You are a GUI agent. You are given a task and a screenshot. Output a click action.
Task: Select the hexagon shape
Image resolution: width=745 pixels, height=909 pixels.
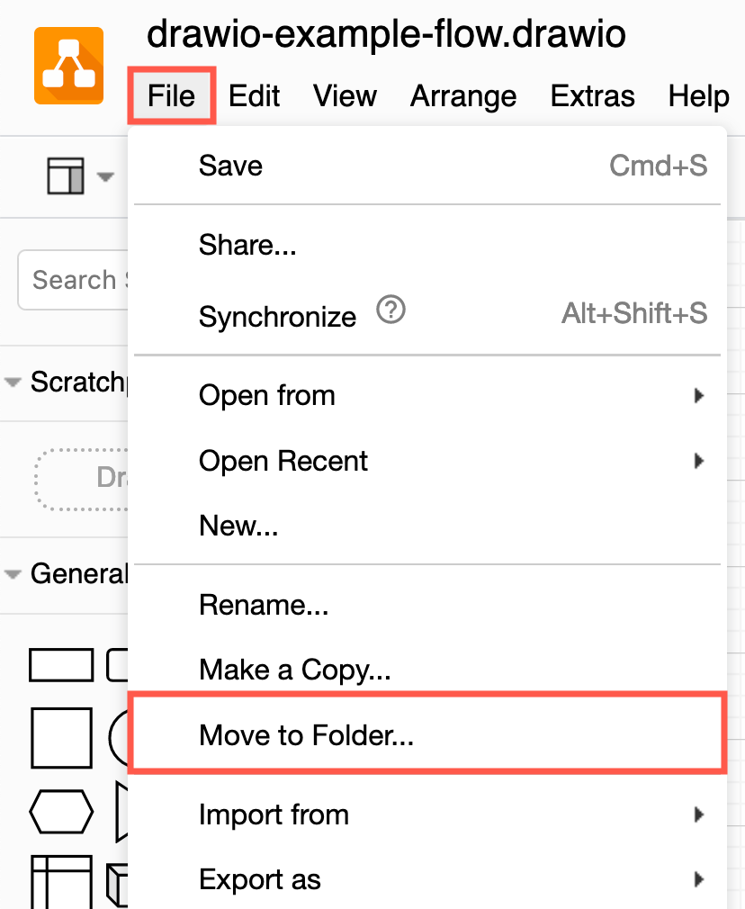(x=60, y=811)
